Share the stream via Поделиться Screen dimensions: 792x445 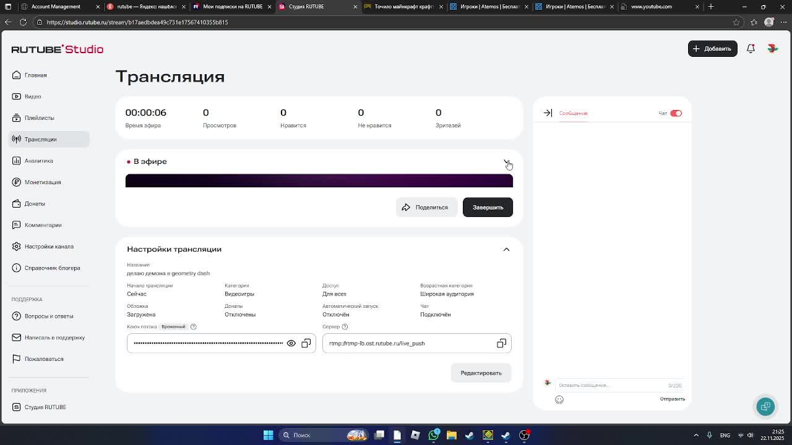pyautogui.click(x=426, y=207)
